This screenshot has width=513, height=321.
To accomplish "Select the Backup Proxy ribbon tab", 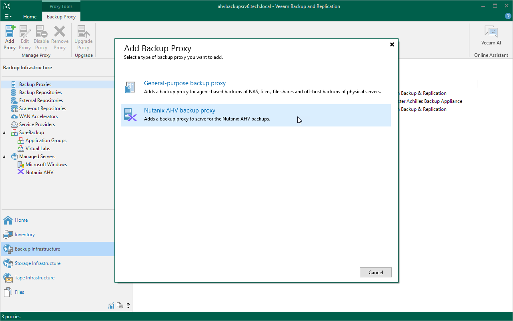I will [61, 17].
